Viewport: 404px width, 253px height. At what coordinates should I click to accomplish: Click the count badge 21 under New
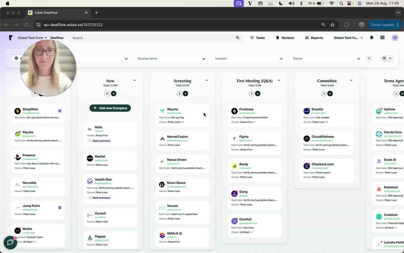pyautogui.click(x=107, y=94)
